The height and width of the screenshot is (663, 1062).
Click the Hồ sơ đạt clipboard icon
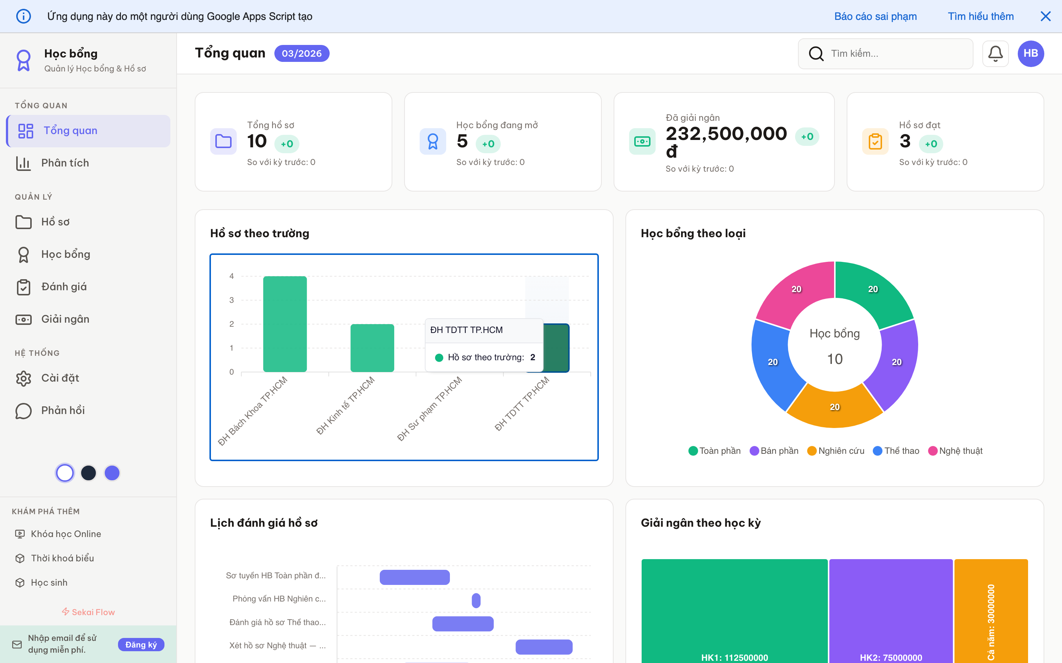(875, 141)
